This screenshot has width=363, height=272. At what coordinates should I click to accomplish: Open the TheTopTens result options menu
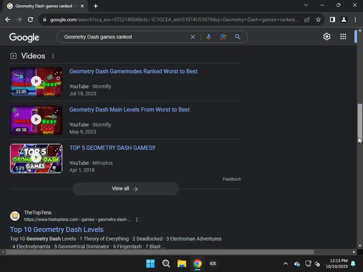point(137,220)
